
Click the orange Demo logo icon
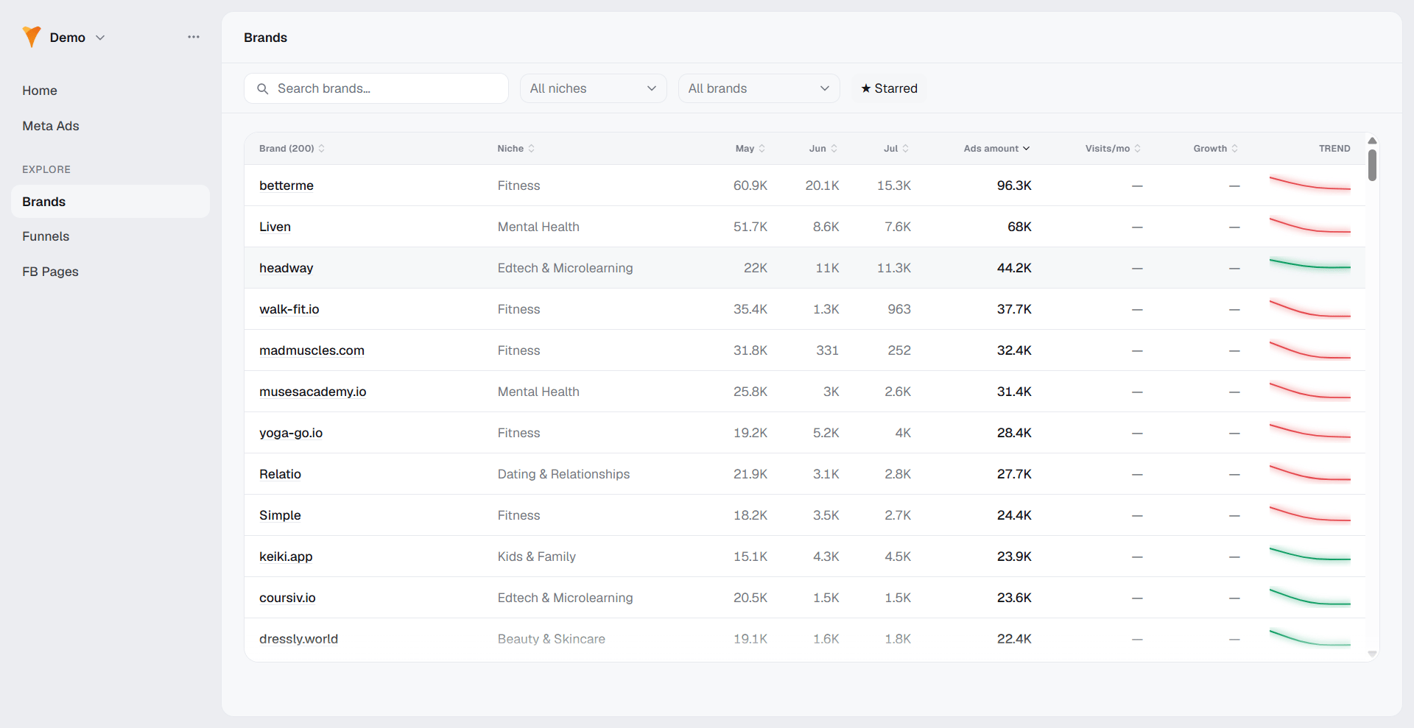pyautogui.click(x=32, y=37)
